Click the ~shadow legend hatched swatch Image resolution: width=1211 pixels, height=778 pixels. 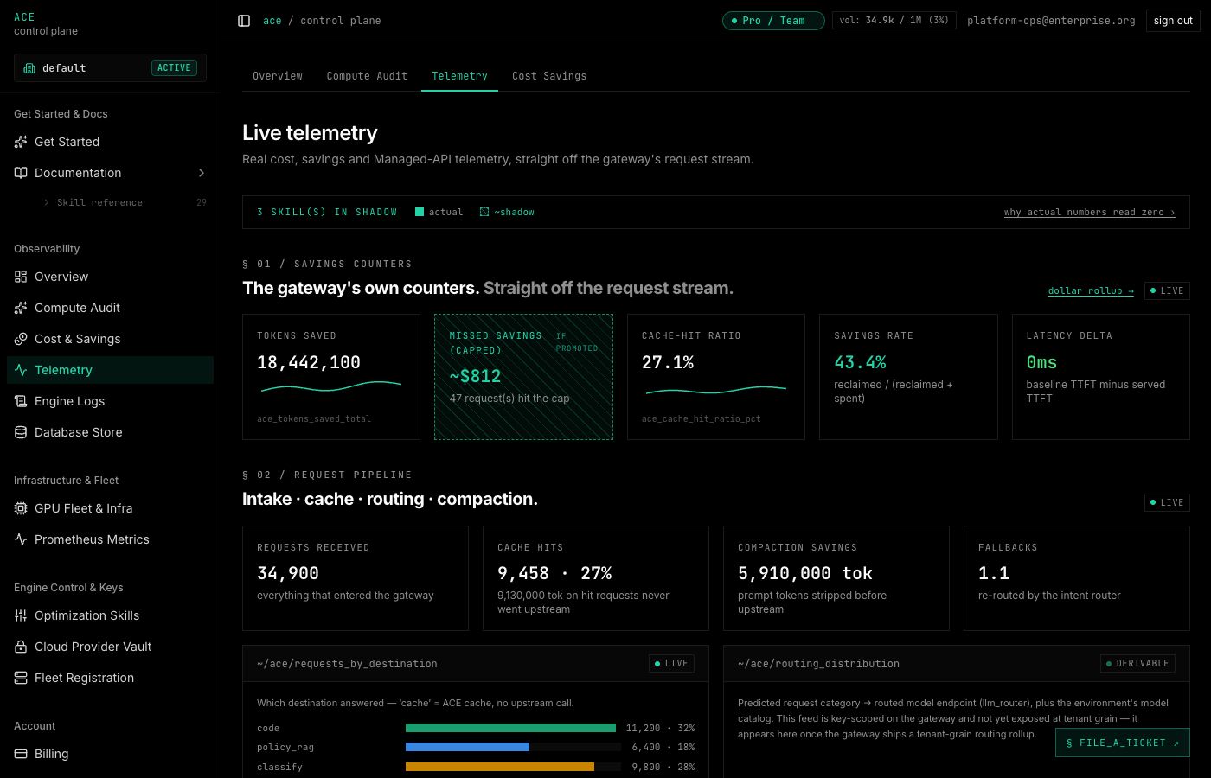pyautogui.click(x=484, y=212)
